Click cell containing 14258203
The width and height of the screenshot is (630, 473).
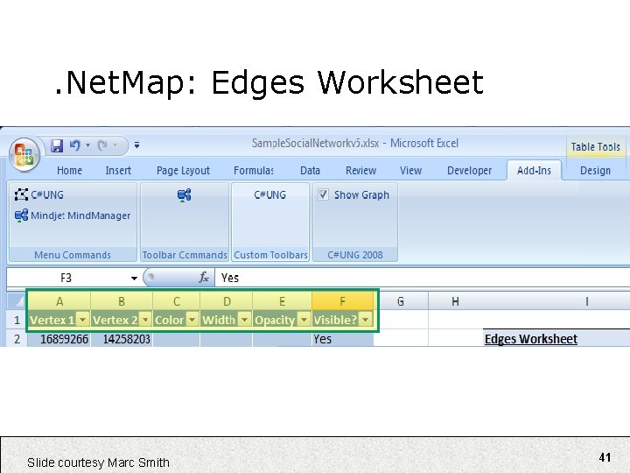[122, 339]
